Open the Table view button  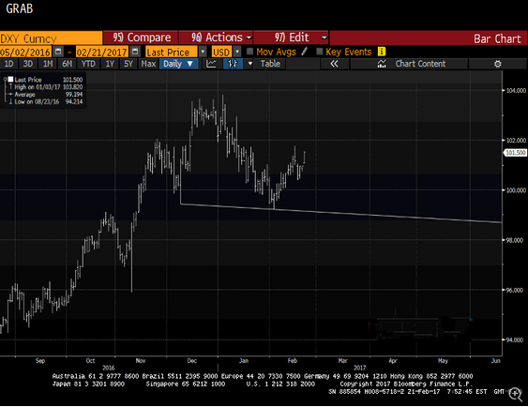(270, 64)
